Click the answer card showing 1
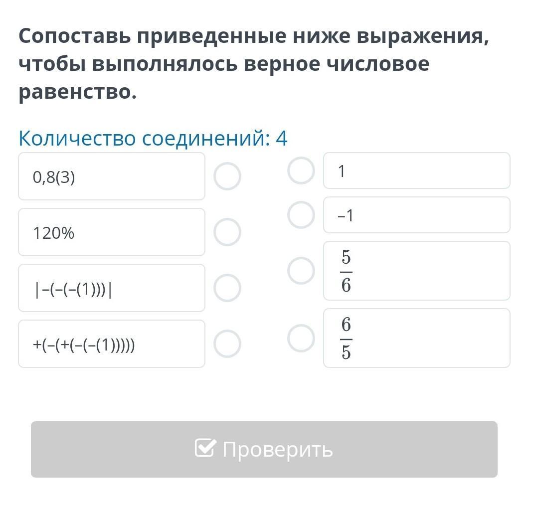533x510 pixels. tap(417, 170)
